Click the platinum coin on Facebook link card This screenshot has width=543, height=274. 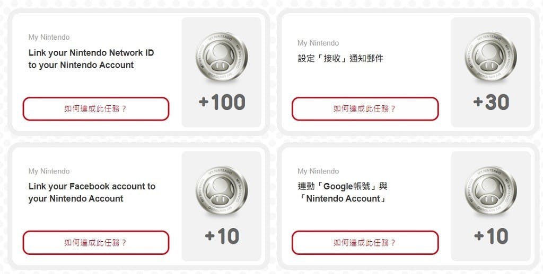tap(222, 191)
